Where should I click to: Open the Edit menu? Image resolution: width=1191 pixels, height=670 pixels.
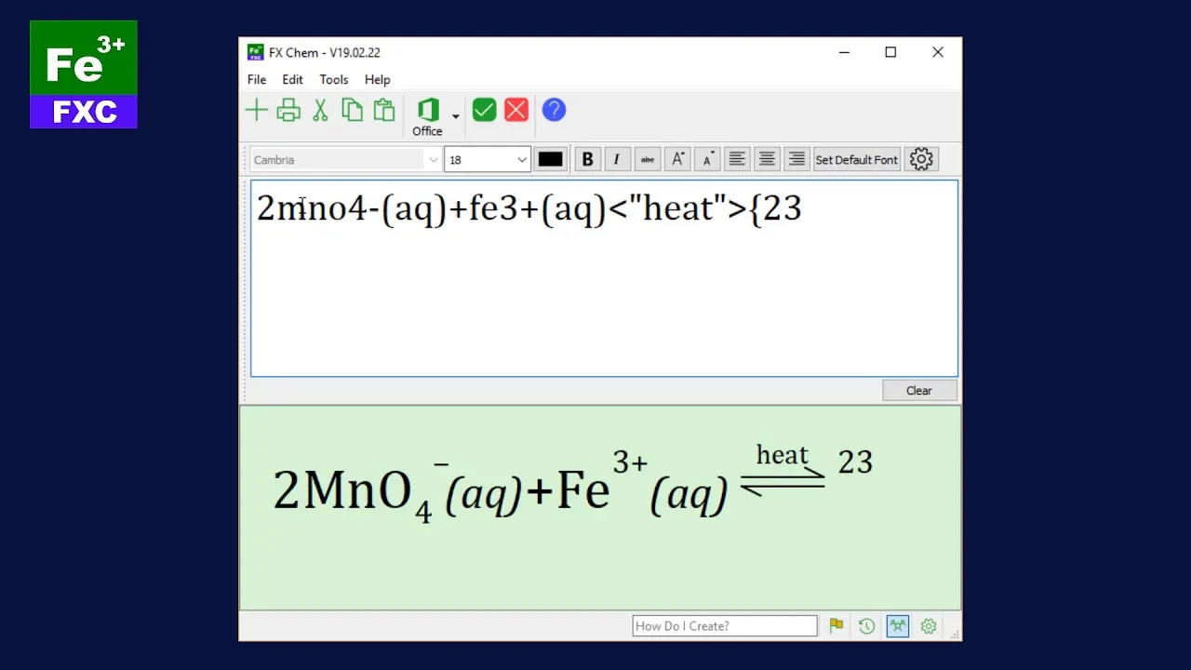pyautogui.click(x=293, y=80)
